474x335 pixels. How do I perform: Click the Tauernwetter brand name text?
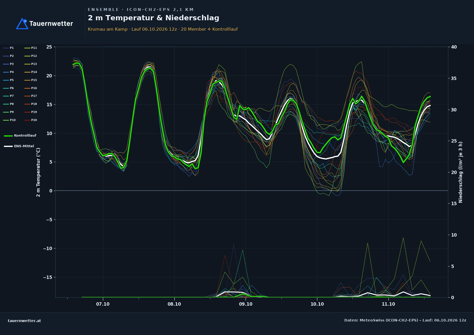coord(51,24)
